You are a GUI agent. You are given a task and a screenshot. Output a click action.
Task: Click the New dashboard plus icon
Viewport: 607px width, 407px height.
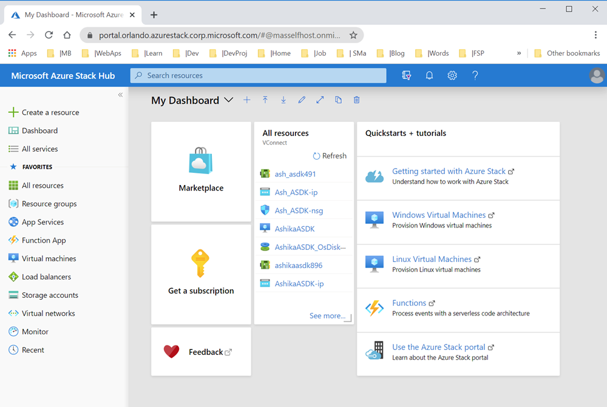coord(246,99)
